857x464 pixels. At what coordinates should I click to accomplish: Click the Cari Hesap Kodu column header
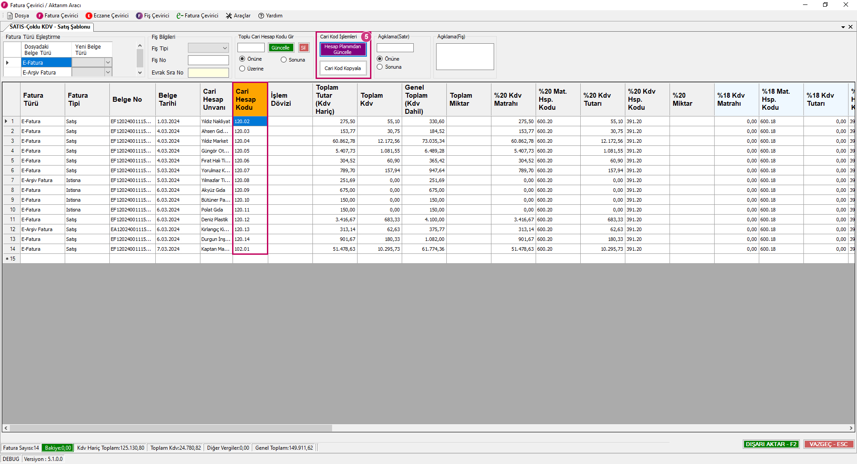pos(250,99)
